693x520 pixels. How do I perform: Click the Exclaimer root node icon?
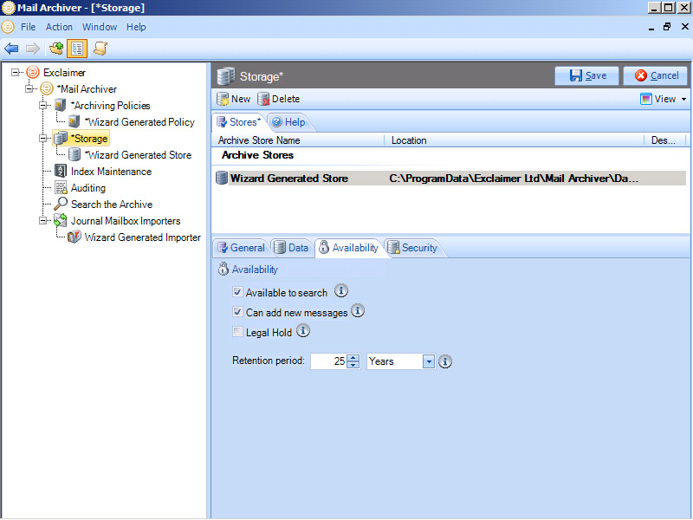33,72
